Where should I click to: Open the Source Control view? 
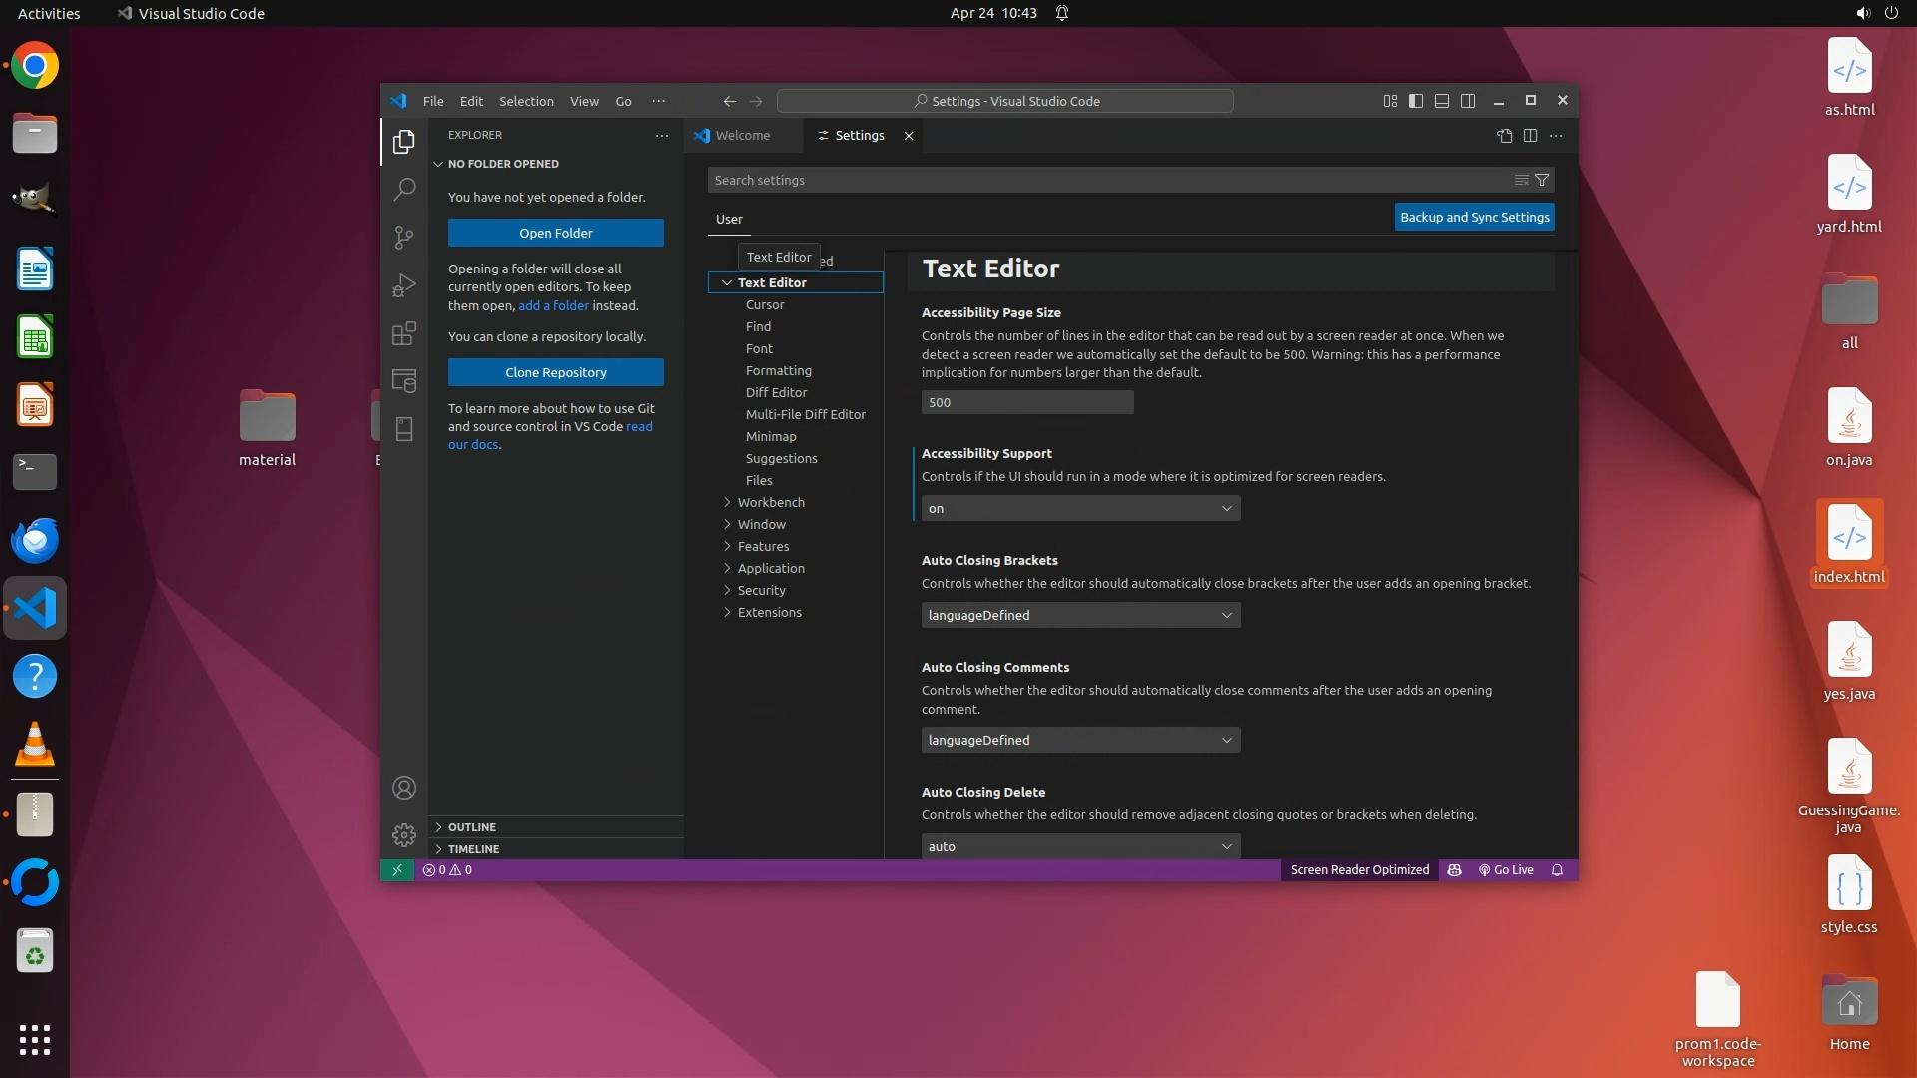[x=404, y=237]
